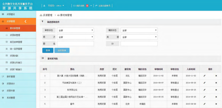Select 资源任务接口 in the sidebar
Screen dimensions: 222x108
tap(18, 63)
